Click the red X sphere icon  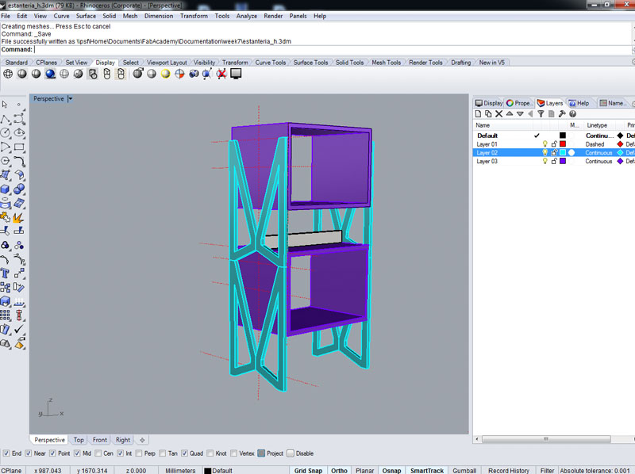221,74
